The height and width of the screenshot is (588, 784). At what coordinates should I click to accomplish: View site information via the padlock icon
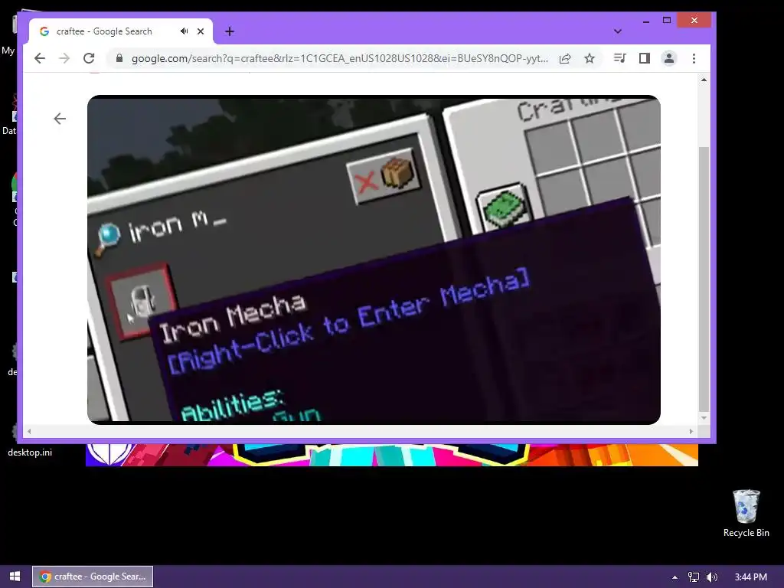tap(119, 58)
